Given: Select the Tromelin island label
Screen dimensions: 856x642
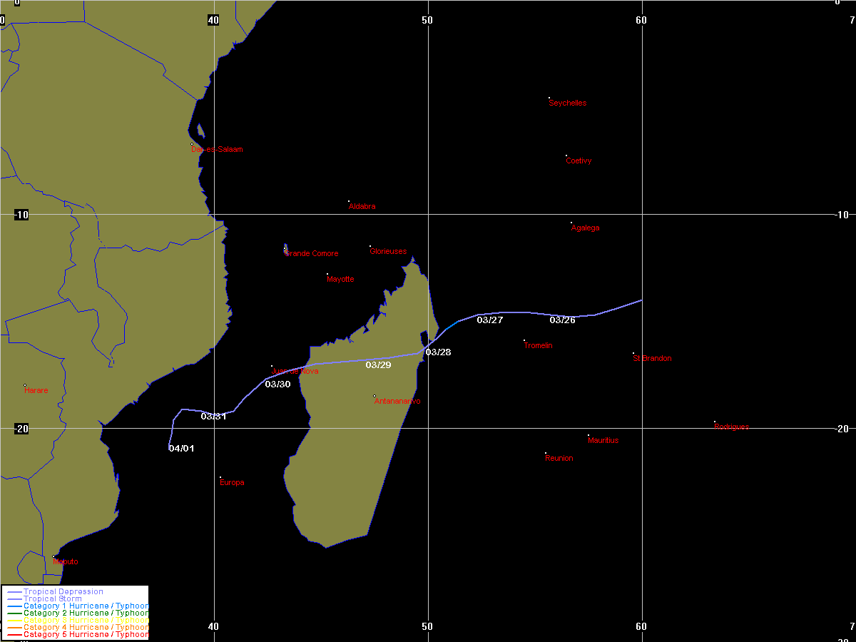Looking at the screenshot, I should pyautogui.click(x=538, y=346).
